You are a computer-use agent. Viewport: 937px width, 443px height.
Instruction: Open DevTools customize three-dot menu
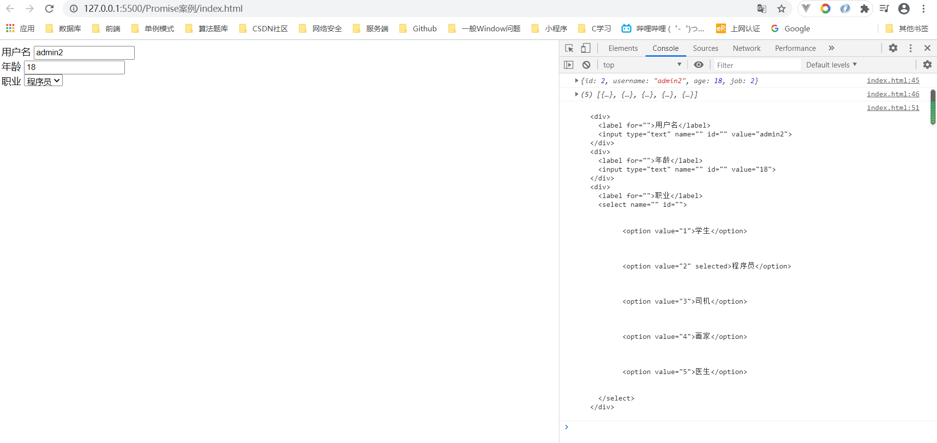911,48
